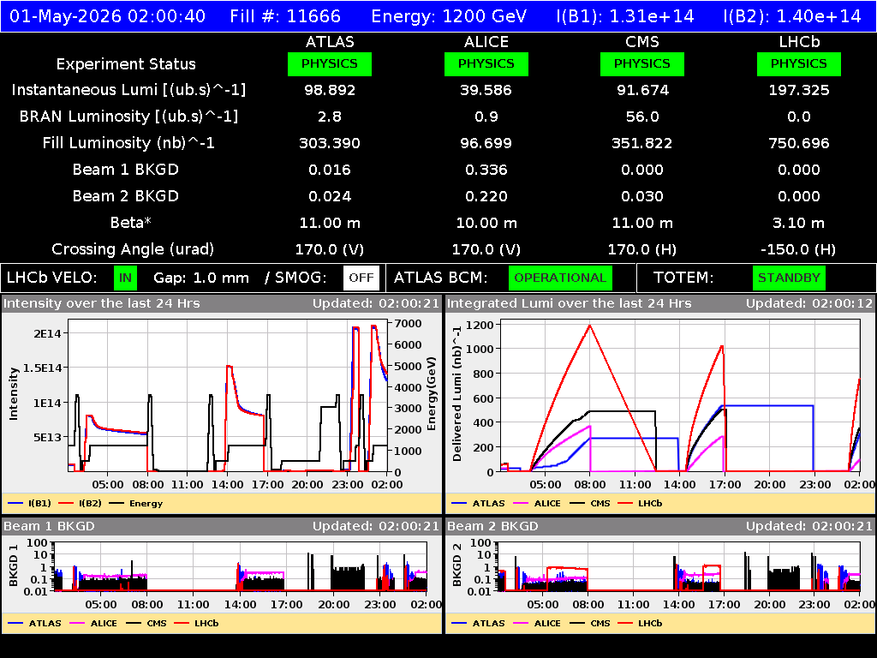Click ATLAS legend entry in Integrated Lumi chart

click(478, 503)
